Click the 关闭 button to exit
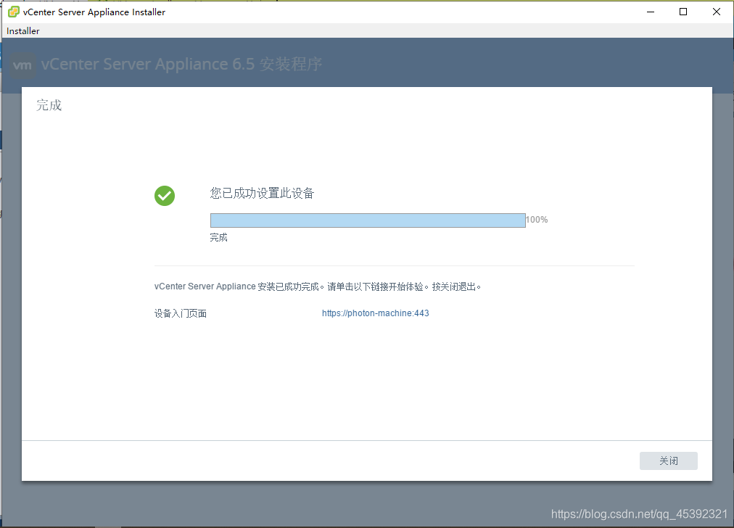 pos(669,461)
